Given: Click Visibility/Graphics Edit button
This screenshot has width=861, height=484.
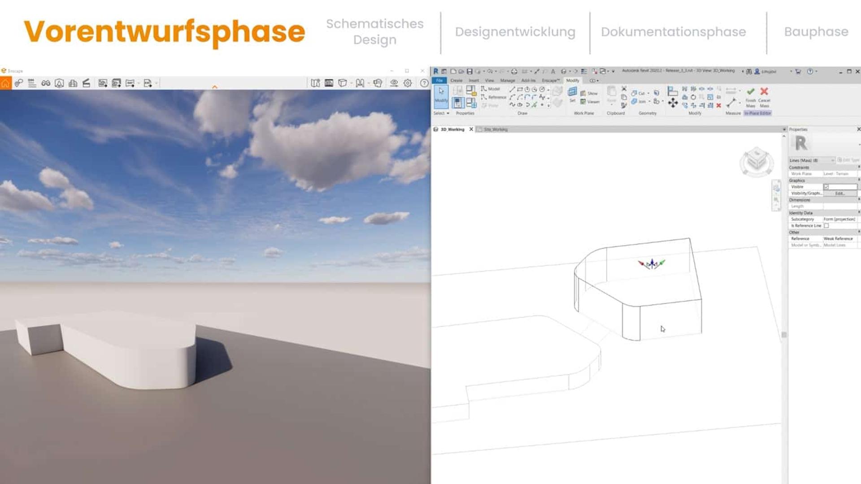Looking at the screenshot, I should [840, 194].
